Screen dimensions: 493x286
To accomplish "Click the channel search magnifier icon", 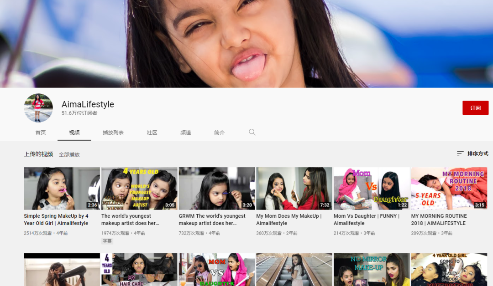I will 252,132.
